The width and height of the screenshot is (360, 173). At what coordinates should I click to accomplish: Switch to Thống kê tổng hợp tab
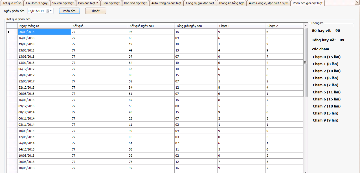point(231,3)
